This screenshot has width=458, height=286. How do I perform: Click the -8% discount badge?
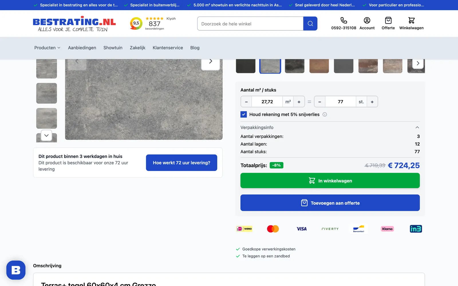coord(276,165)
